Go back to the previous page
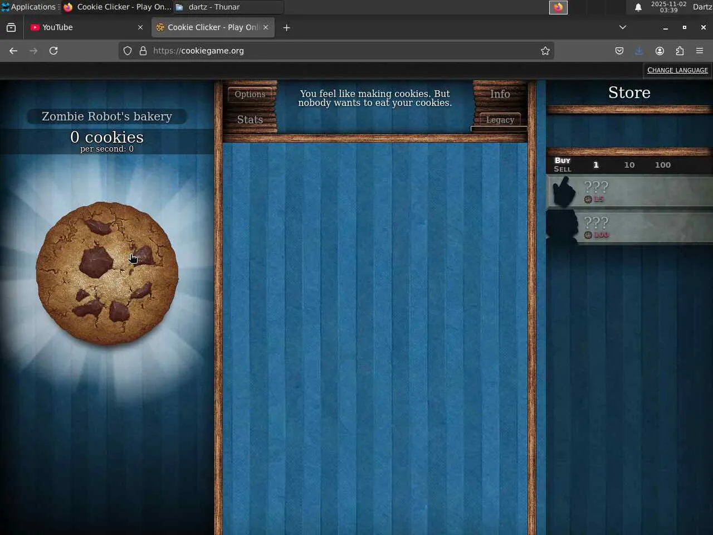 13,51
